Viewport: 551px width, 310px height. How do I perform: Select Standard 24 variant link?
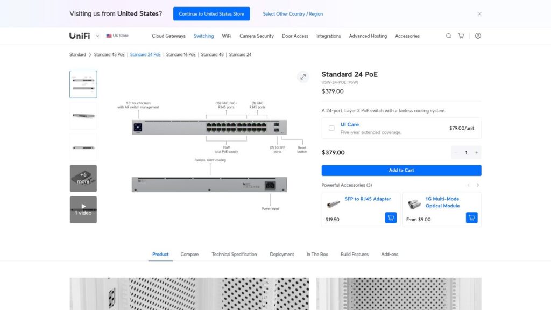[x=241, y=55]
